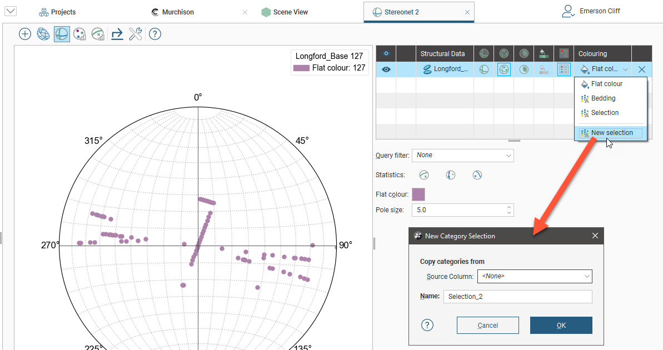
Task: Click the coloured dots chart icon in toolbar
Action: click(79, 34)
